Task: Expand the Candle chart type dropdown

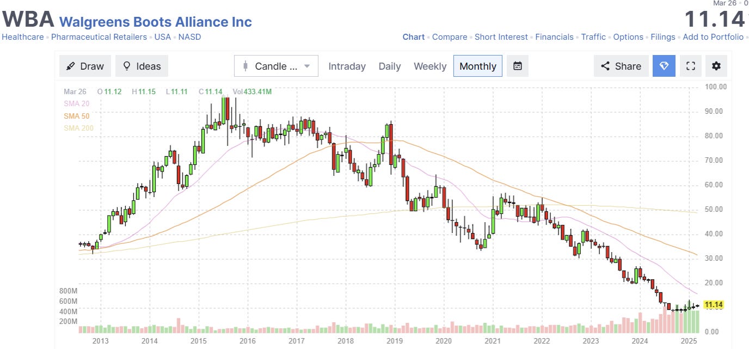Action: tap(276, 66)
